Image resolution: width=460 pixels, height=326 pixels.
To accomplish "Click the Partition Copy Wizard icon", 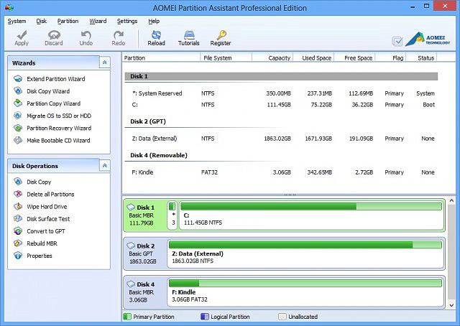I will coord(18,103).
